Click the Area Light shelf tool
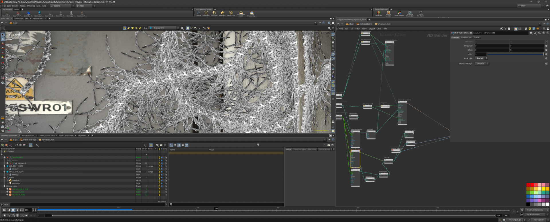Viewport: 550px width, 222px height. (222, 13)
